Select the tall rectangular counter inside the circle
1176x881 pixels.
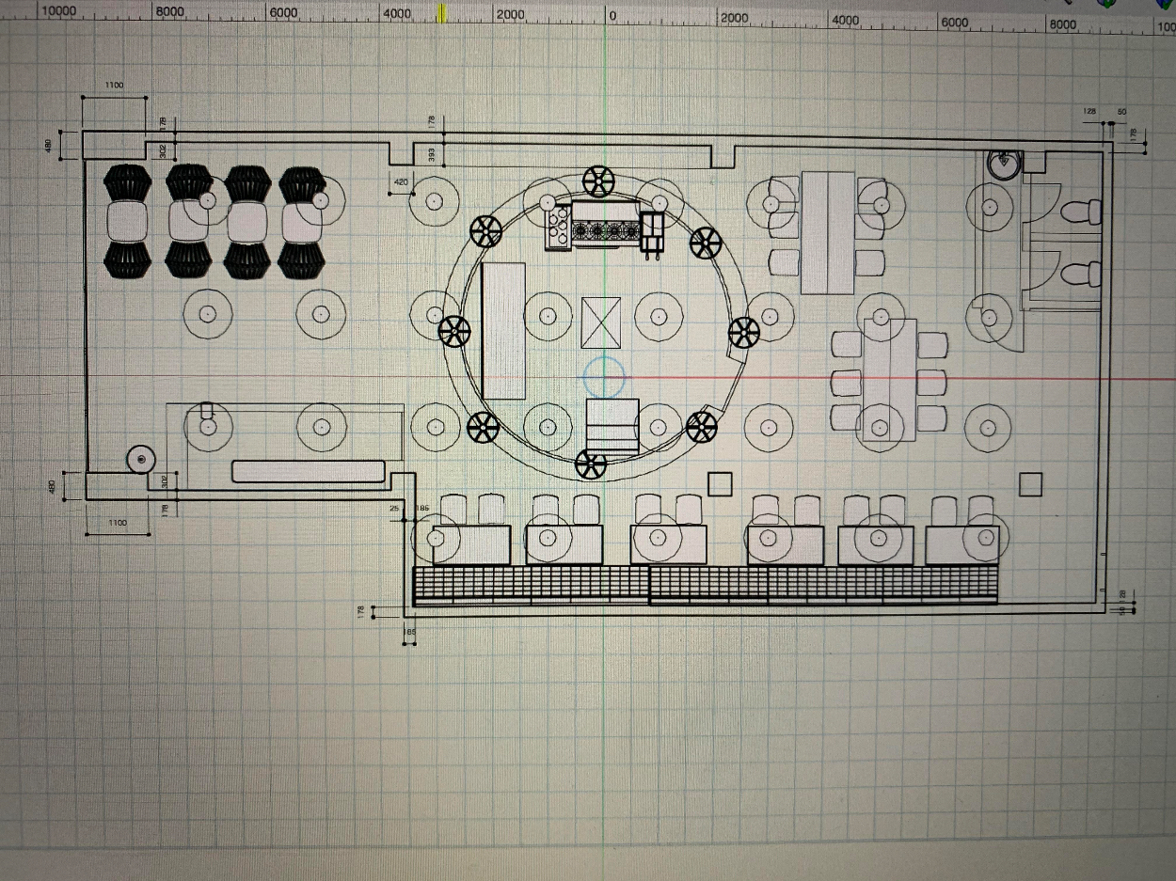503,331
